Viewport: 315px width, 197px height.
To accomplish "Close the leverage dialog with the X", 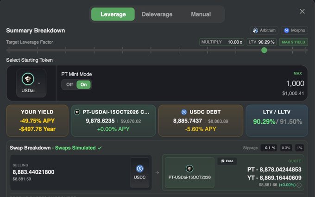I will 302,11.
